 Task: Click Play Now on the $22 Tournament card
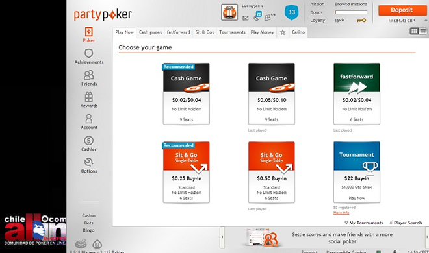pos(357,198)
